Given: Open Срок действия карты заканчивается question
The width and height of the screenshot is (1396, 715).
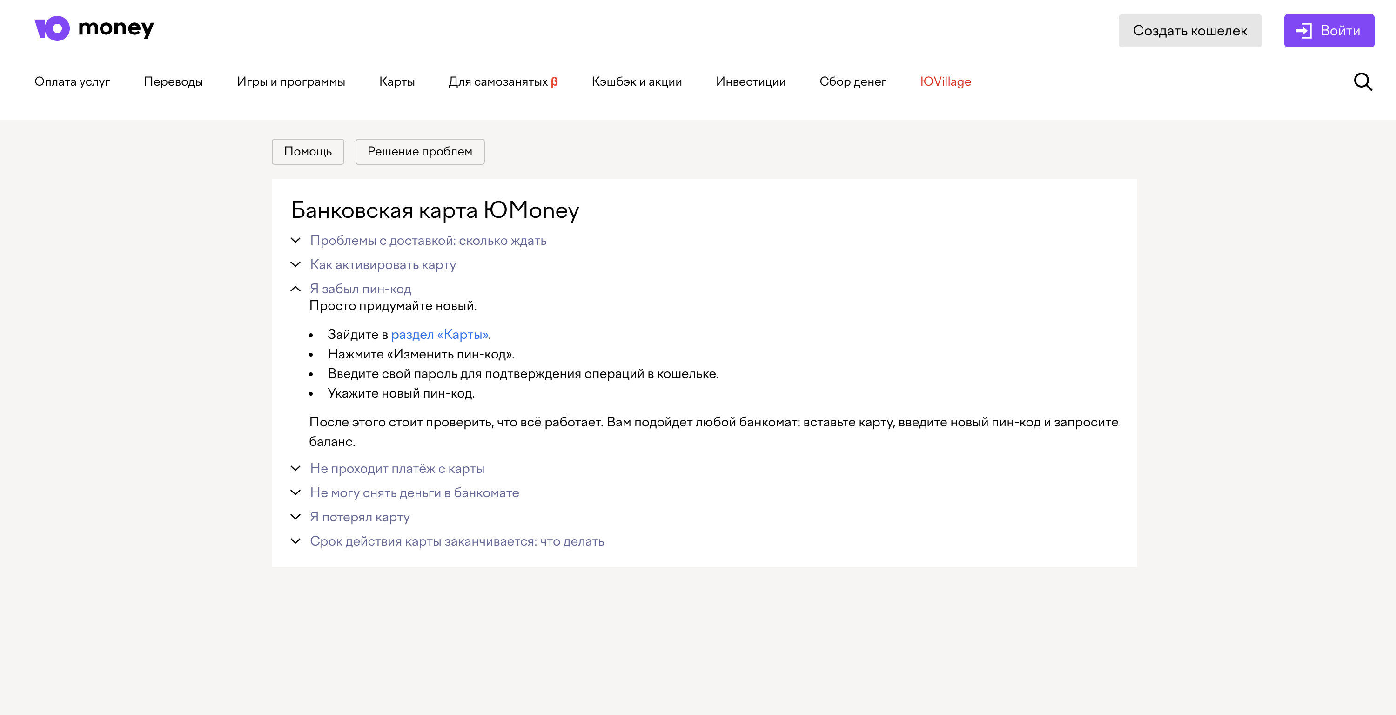Looking at the screenshot, I should pyautogui.click(x=457, y=541).
